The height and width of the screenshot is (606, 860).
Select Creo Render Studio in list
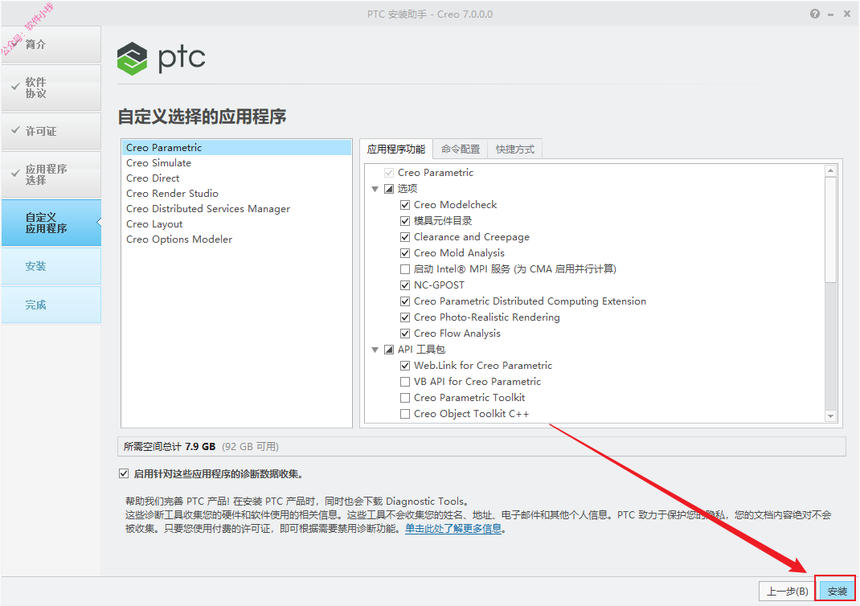click(235, 194)
